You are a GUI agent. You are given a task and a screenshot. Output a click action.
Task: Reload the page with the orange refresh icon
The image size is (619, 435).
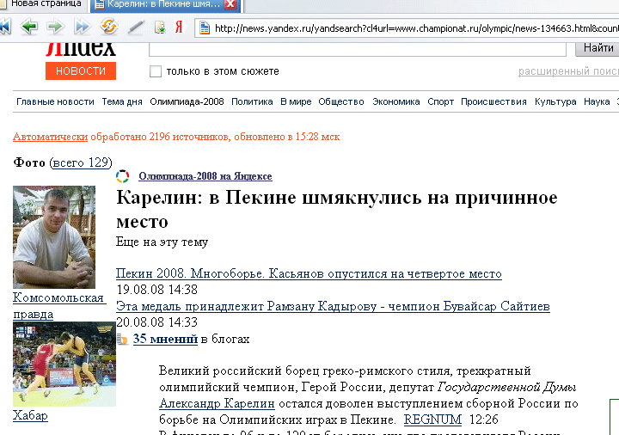(x=108, y=27)
